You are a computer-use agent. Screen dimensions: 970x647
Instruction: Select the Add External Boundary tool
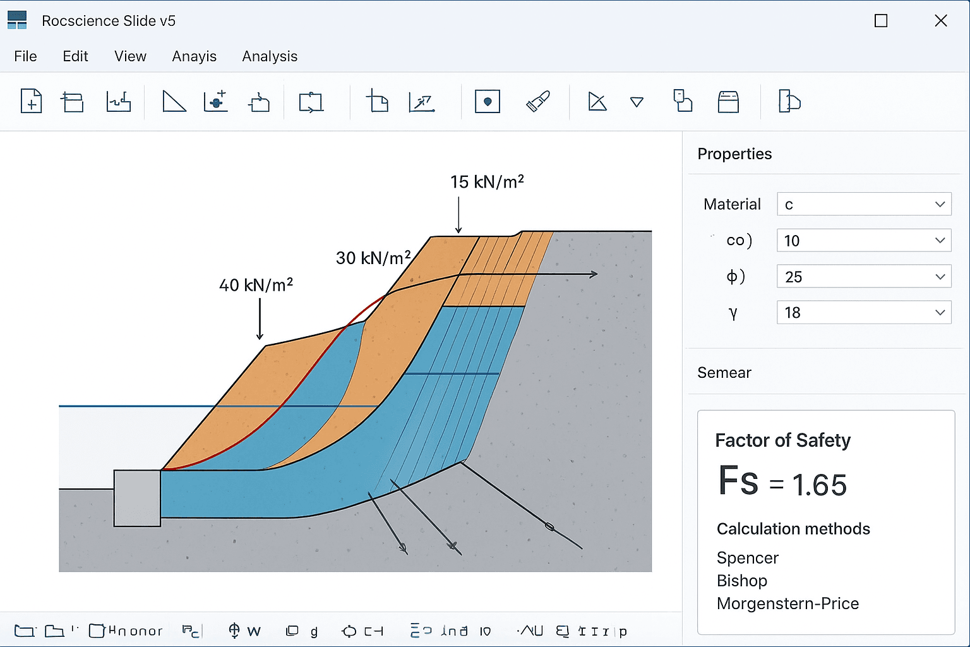pyautogui.click(x=119, y=101)
